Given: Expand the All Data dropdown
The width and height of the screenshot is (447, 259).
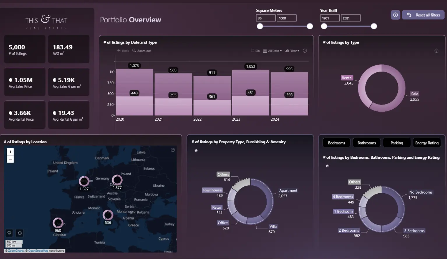Looking at the screenshot, I should 272,51.
